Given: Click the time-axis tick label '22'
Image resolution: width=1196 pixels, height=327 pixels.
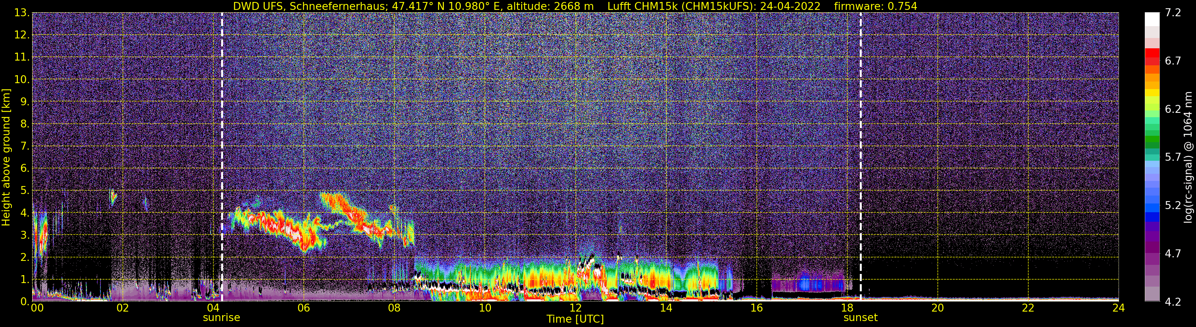Looking at the screenshot, I should (1028, 308).
